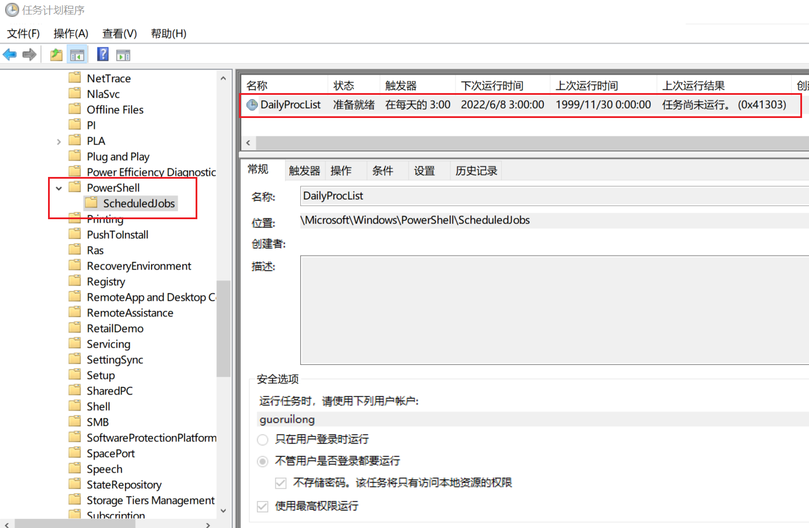
Task: Sort by the 上次运行结果 column header
Action: tap(724, 86)
